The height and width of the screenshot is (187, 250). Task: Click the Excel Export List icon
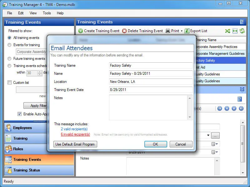point(187,31)
